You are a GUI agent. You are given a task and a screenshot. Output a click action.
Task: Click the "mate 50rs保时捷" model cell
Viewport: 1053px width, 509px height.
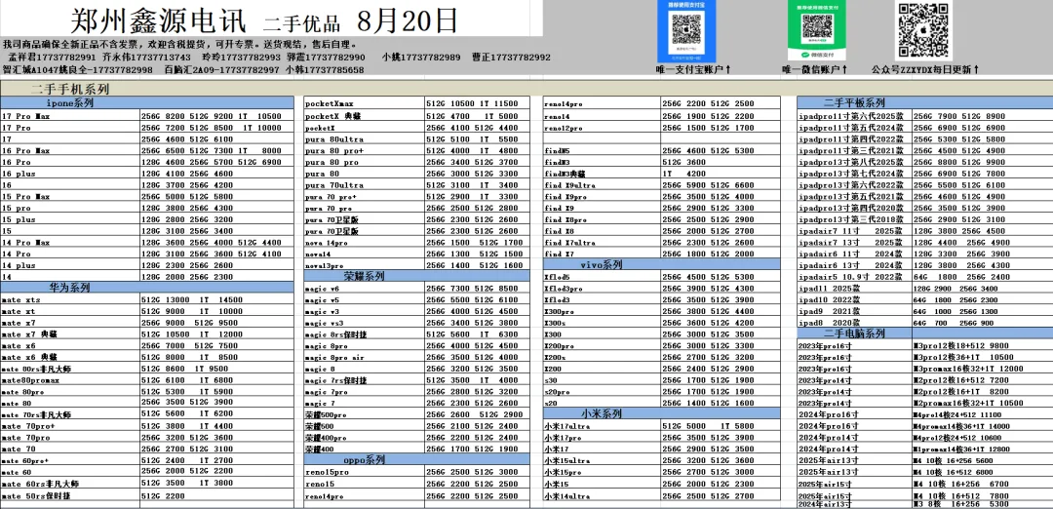[70, 495]
